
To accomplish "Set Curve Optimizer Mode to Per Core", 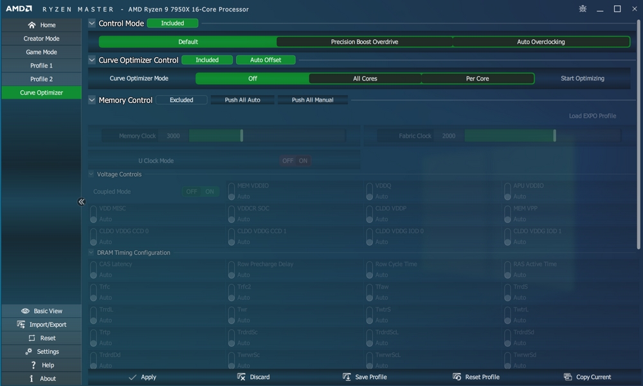I will pos(477,78).
